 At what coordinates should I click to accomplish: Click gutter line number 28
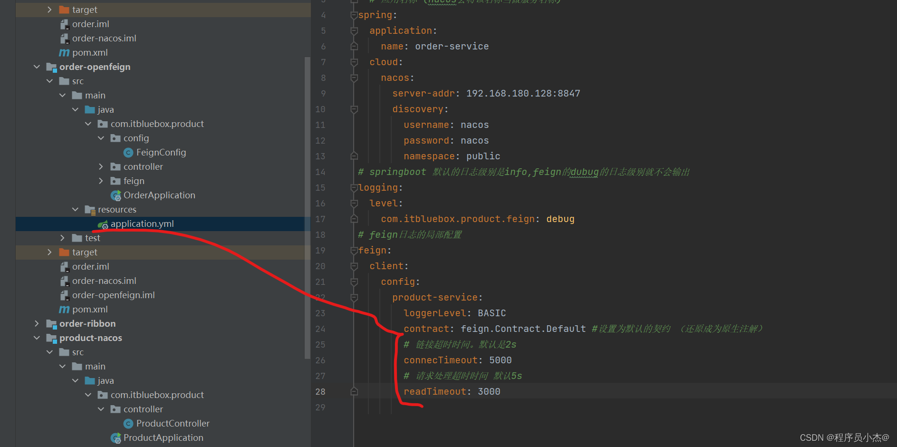point(320,391)
